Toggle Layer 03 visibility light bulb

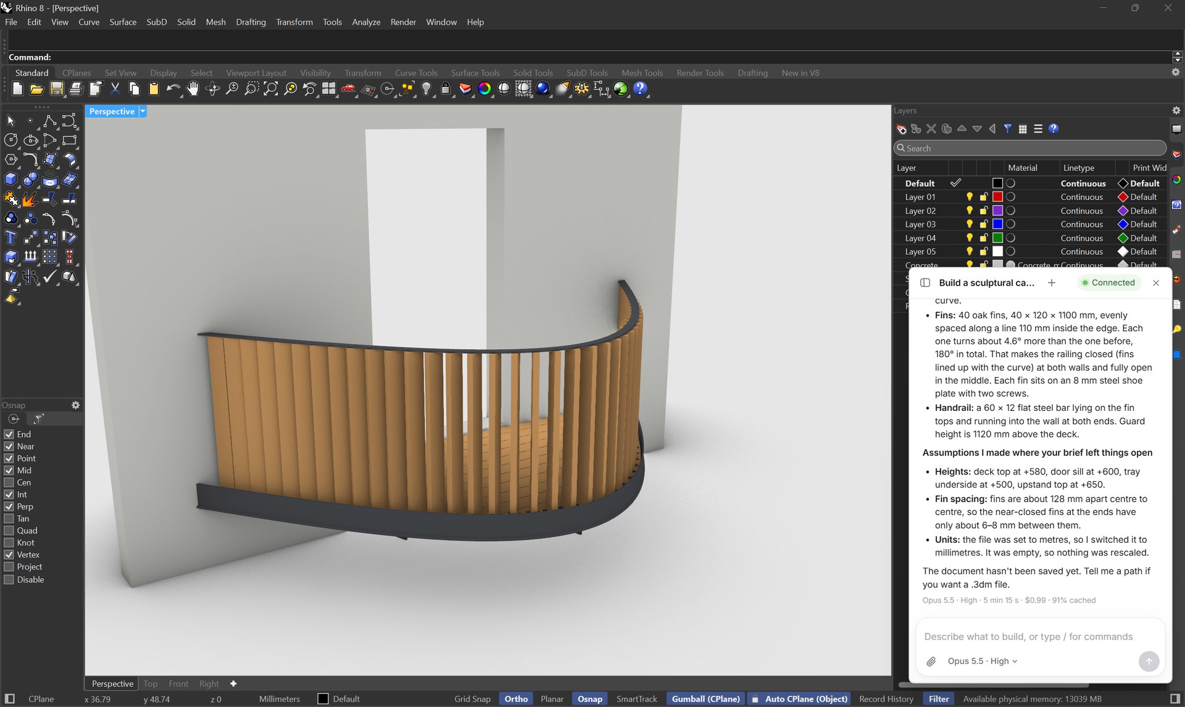click(x=969, y=225)
